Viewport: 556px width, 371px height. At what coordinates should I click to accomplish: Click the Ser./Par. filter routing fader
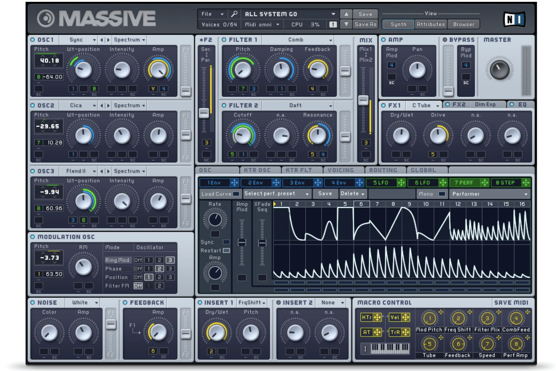[x=204, y=113]
